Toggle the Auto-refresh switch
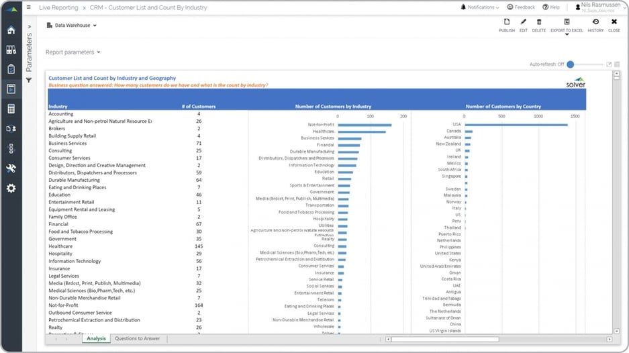The height and width of the screenshot is (353, 629). click(571, 64)
